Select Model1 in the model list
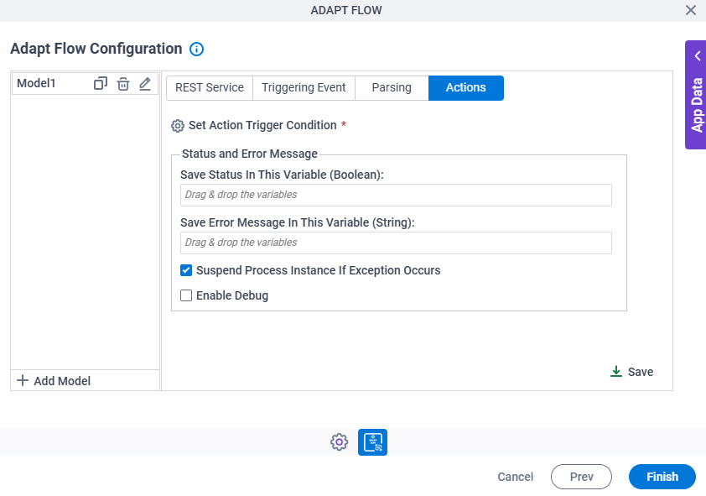Viewport: 706px width, 496px height. (36, 83)
